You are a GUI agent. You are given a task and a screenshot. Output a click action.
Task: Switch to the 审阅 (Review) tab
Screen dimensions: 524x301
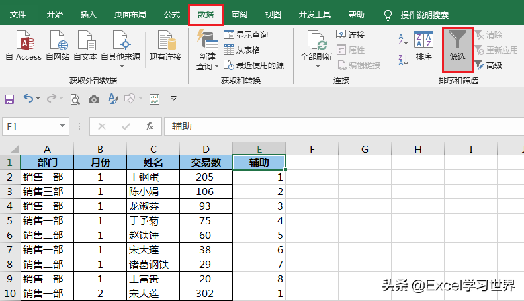click(240, 15)
